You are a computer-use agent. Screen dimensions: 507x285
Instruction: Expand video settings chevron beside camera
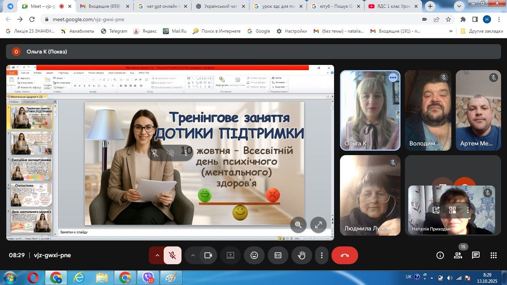click(193, 255)
